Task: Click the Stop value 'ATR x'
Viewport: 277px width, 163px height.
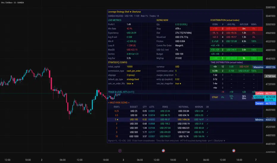Action: (x=178, y=29)
